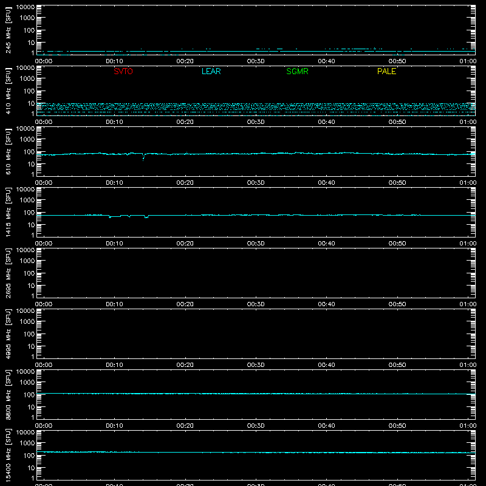Click the cyan LEAR station label
Viewport: 486px width, 486px height.
point(211,71)
